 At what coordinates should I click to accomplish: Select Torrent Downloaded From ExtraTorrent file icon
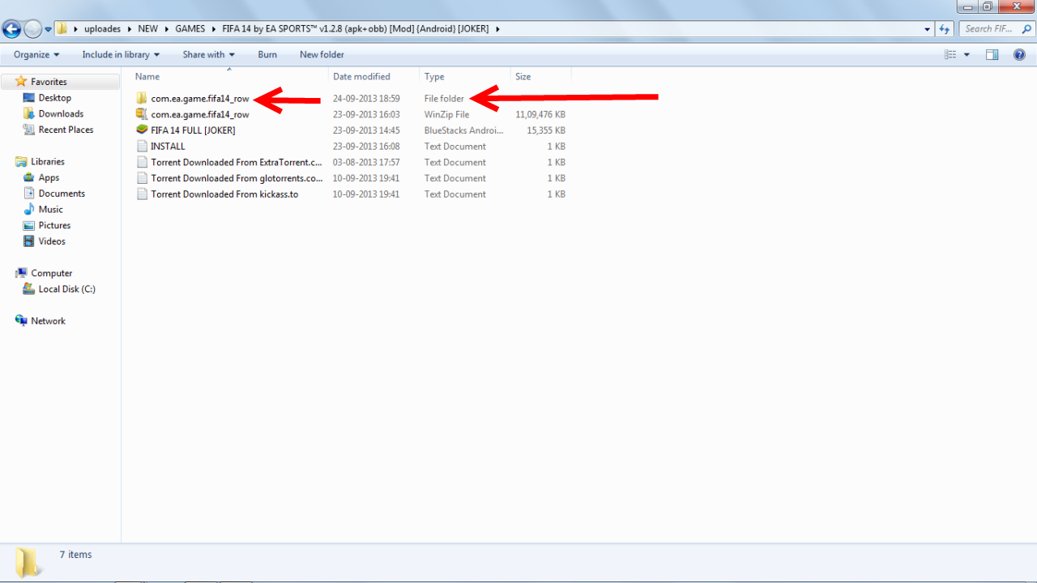142,162
